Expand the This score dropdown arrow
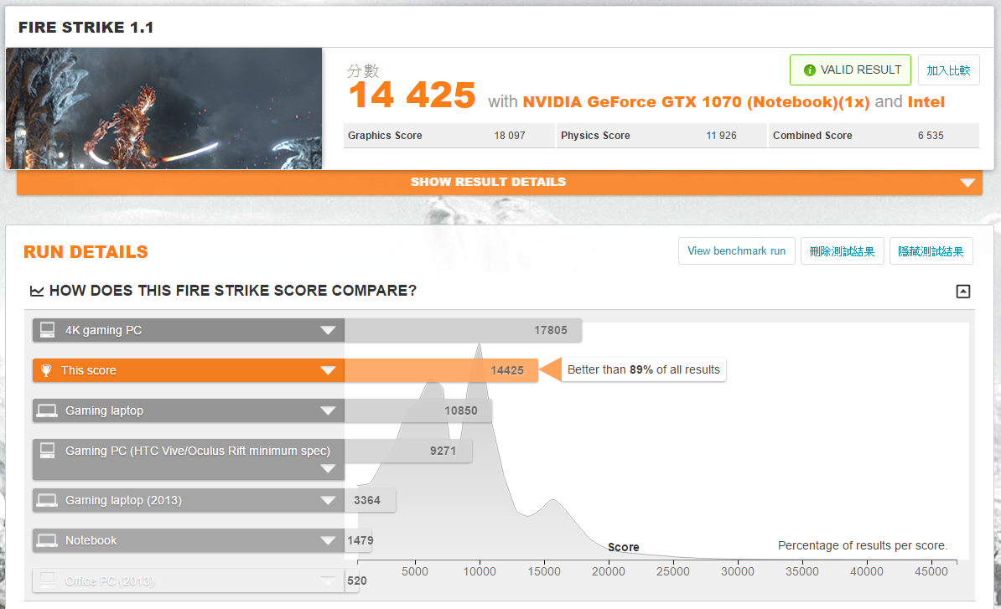1001x609 pixels. 328,370
